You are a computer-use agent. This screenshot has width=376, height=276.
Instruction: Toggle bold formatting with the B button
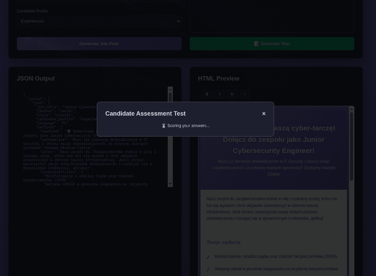click(x=207, y=94)
